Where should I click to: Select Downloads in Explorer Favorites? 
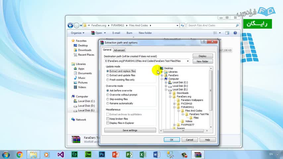pyautogui.click(x=85, y=50)
